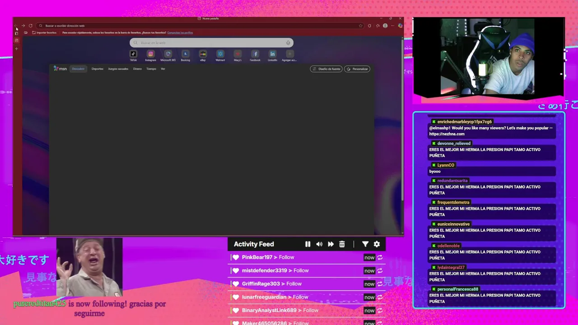578x325 pixels.
Task: Click chat username frequentdemetra
Action: point(453,202)
